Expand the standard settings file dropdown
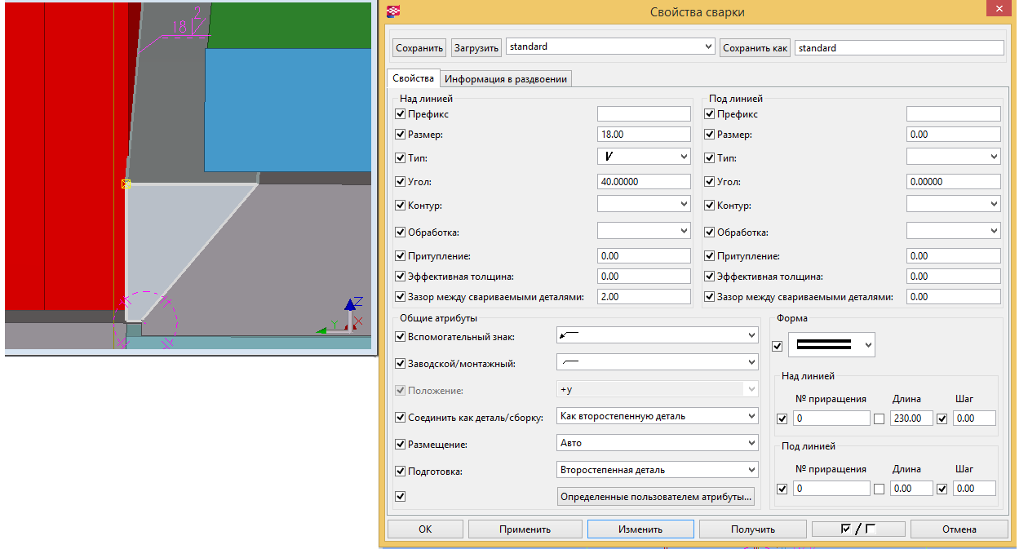Image resolution: width=1028 pixels, height=558 pixels. [610, 47]
